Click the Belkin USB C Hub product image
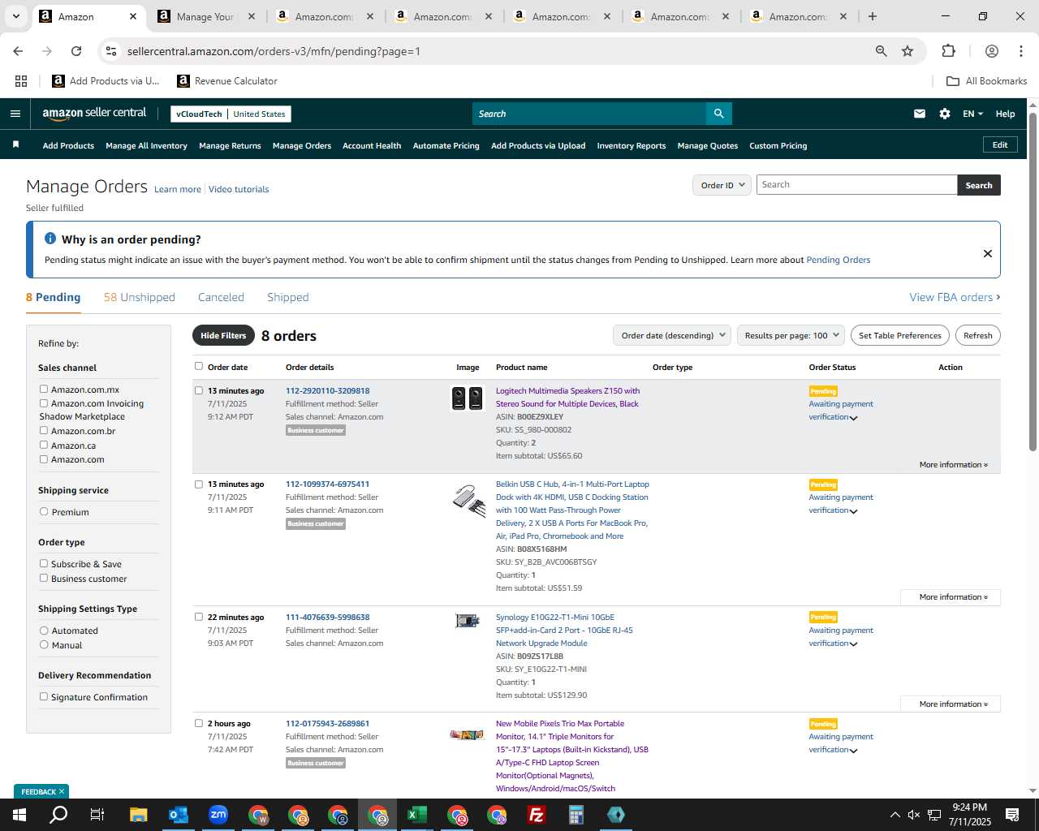Image resolution: width=1039 pixels, height=831 pixels. [x=468, y=500]
